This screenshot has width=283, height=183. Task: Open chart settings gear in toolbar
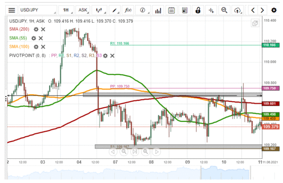pos(274,10)
